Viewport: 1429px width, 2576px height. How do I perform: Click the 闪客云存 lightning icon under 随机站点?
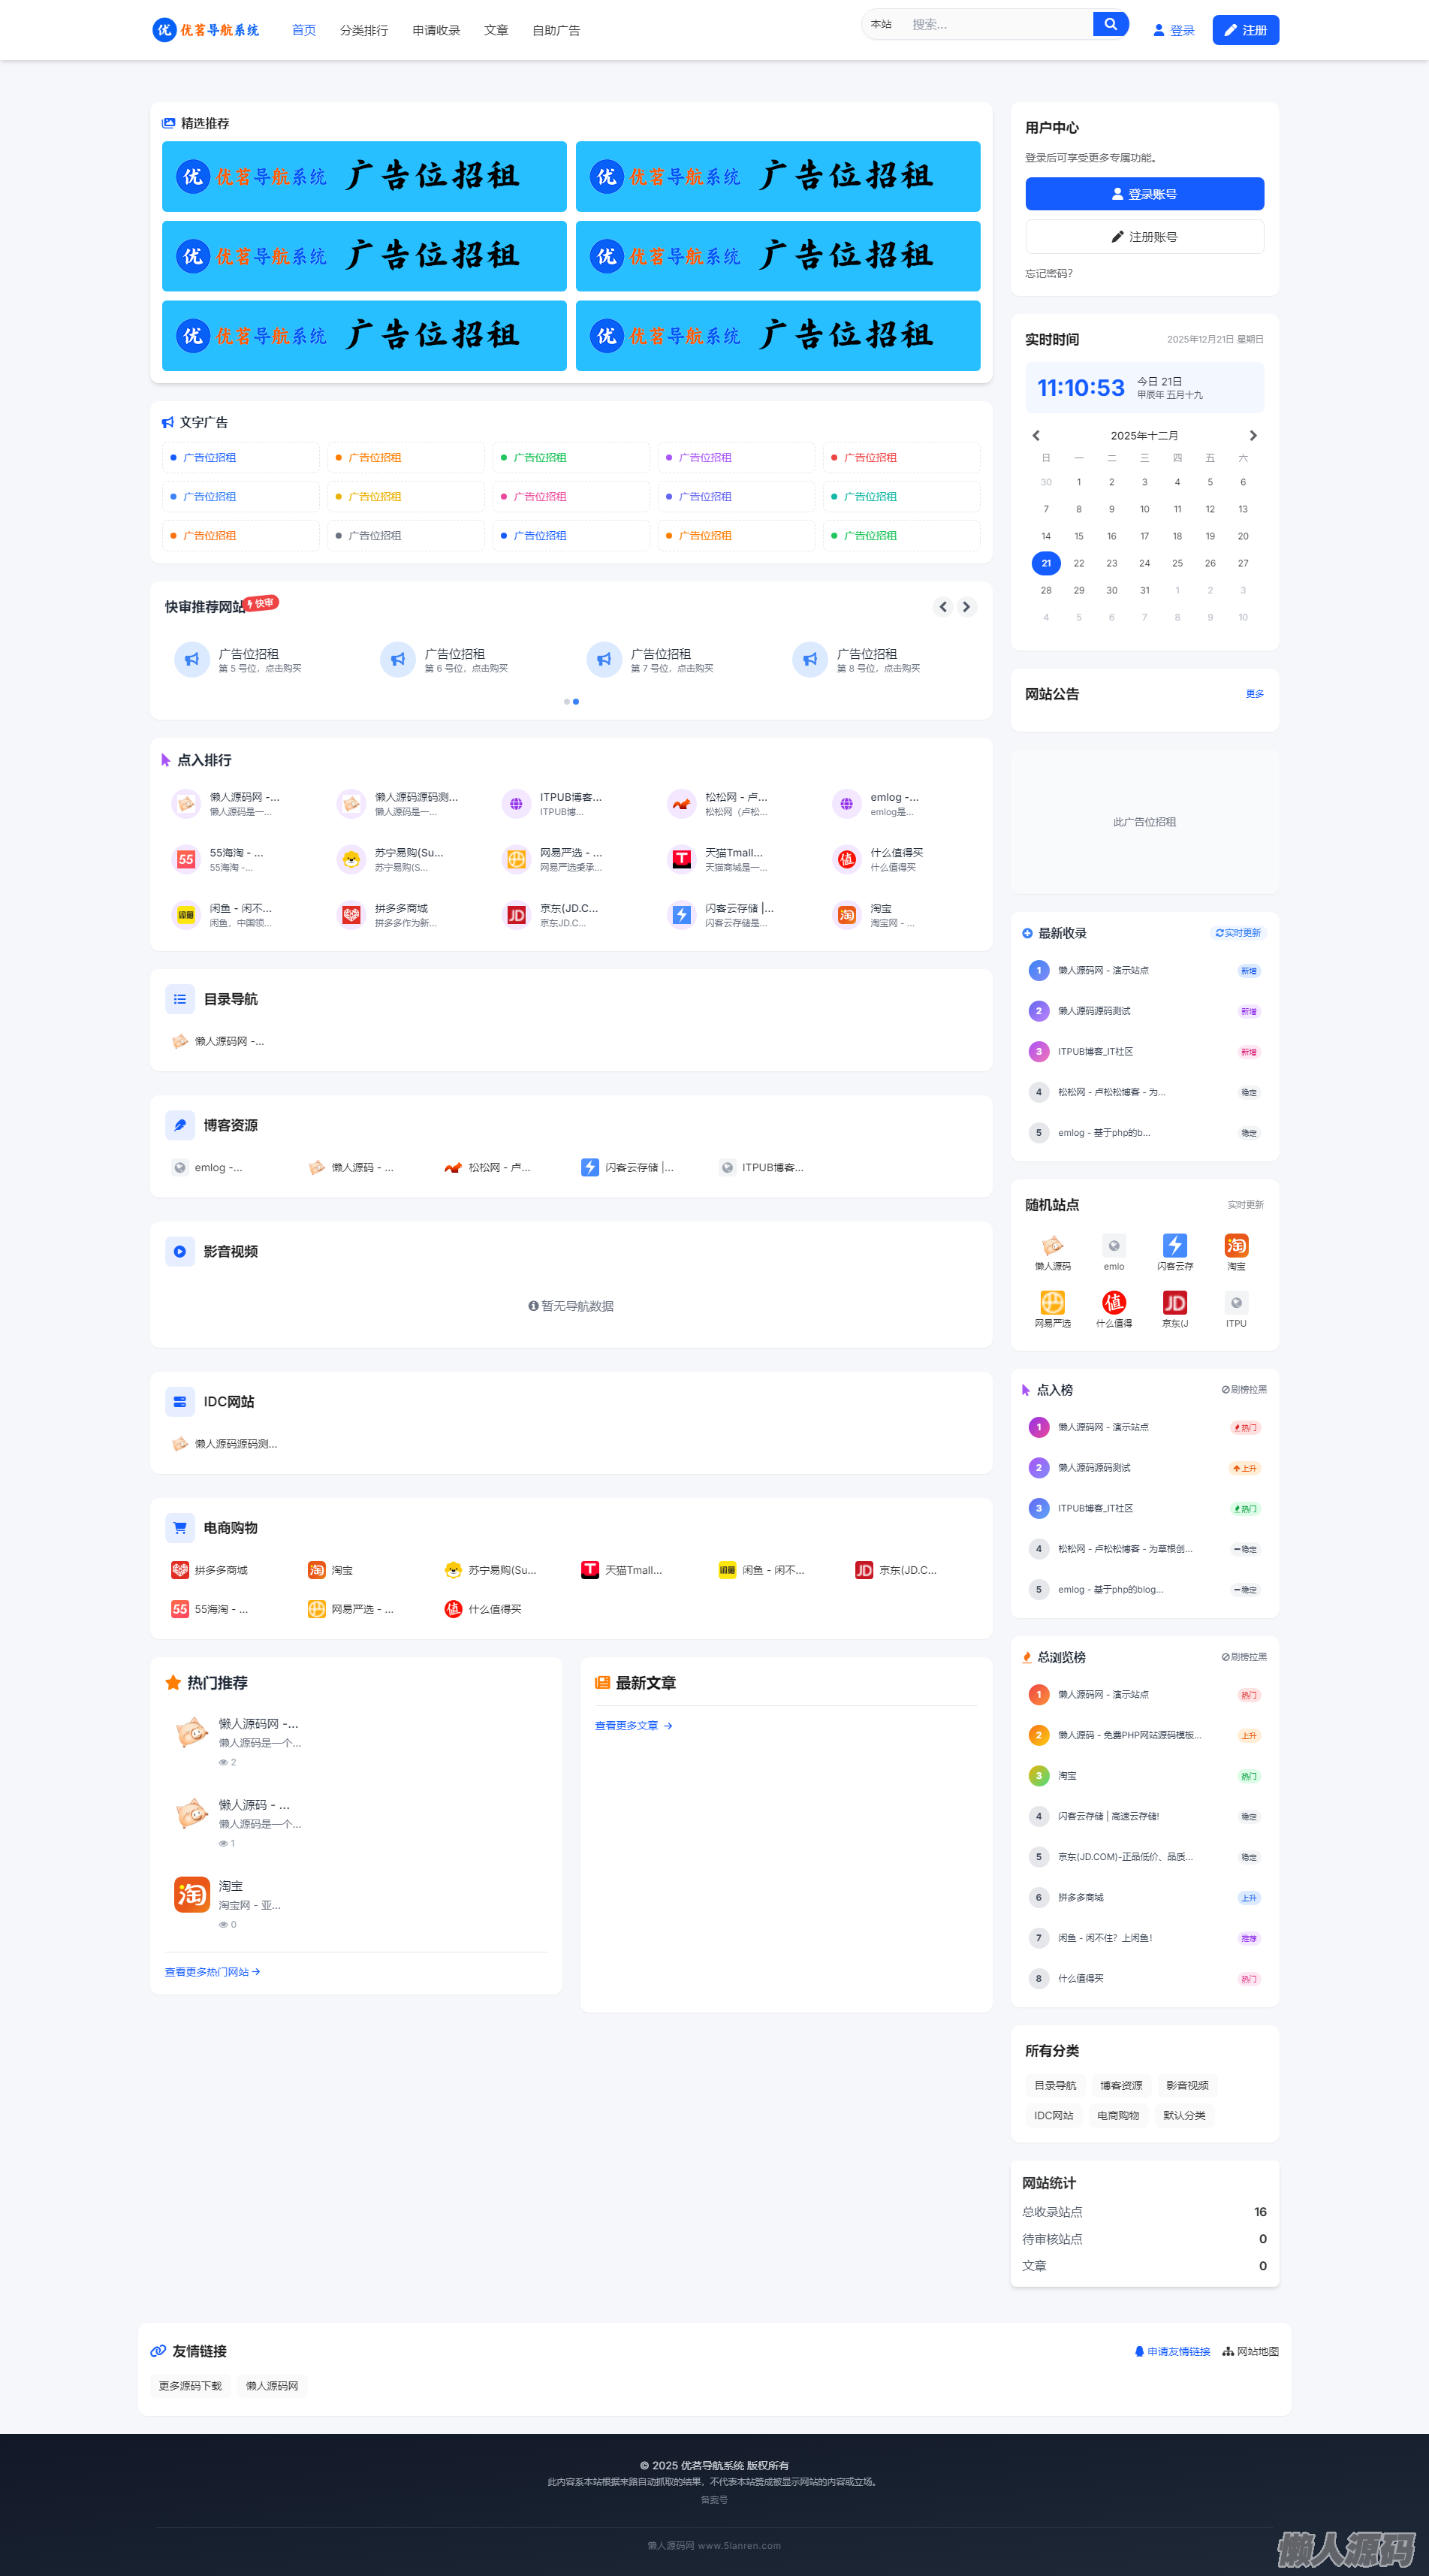tap(1175, 1245)
